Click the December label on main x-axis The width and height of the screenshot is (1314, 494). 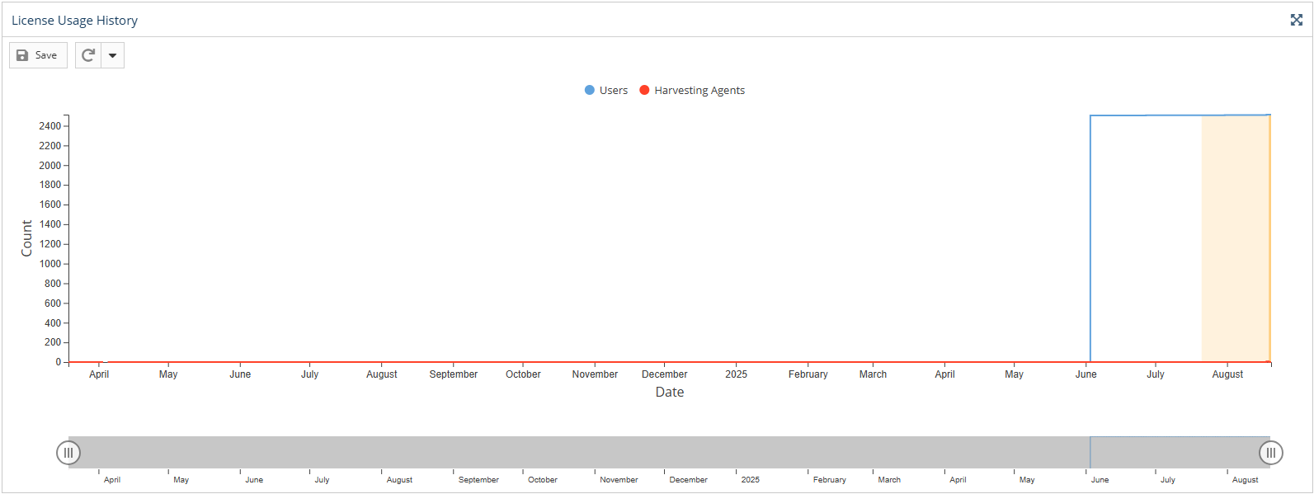[665, 374]
